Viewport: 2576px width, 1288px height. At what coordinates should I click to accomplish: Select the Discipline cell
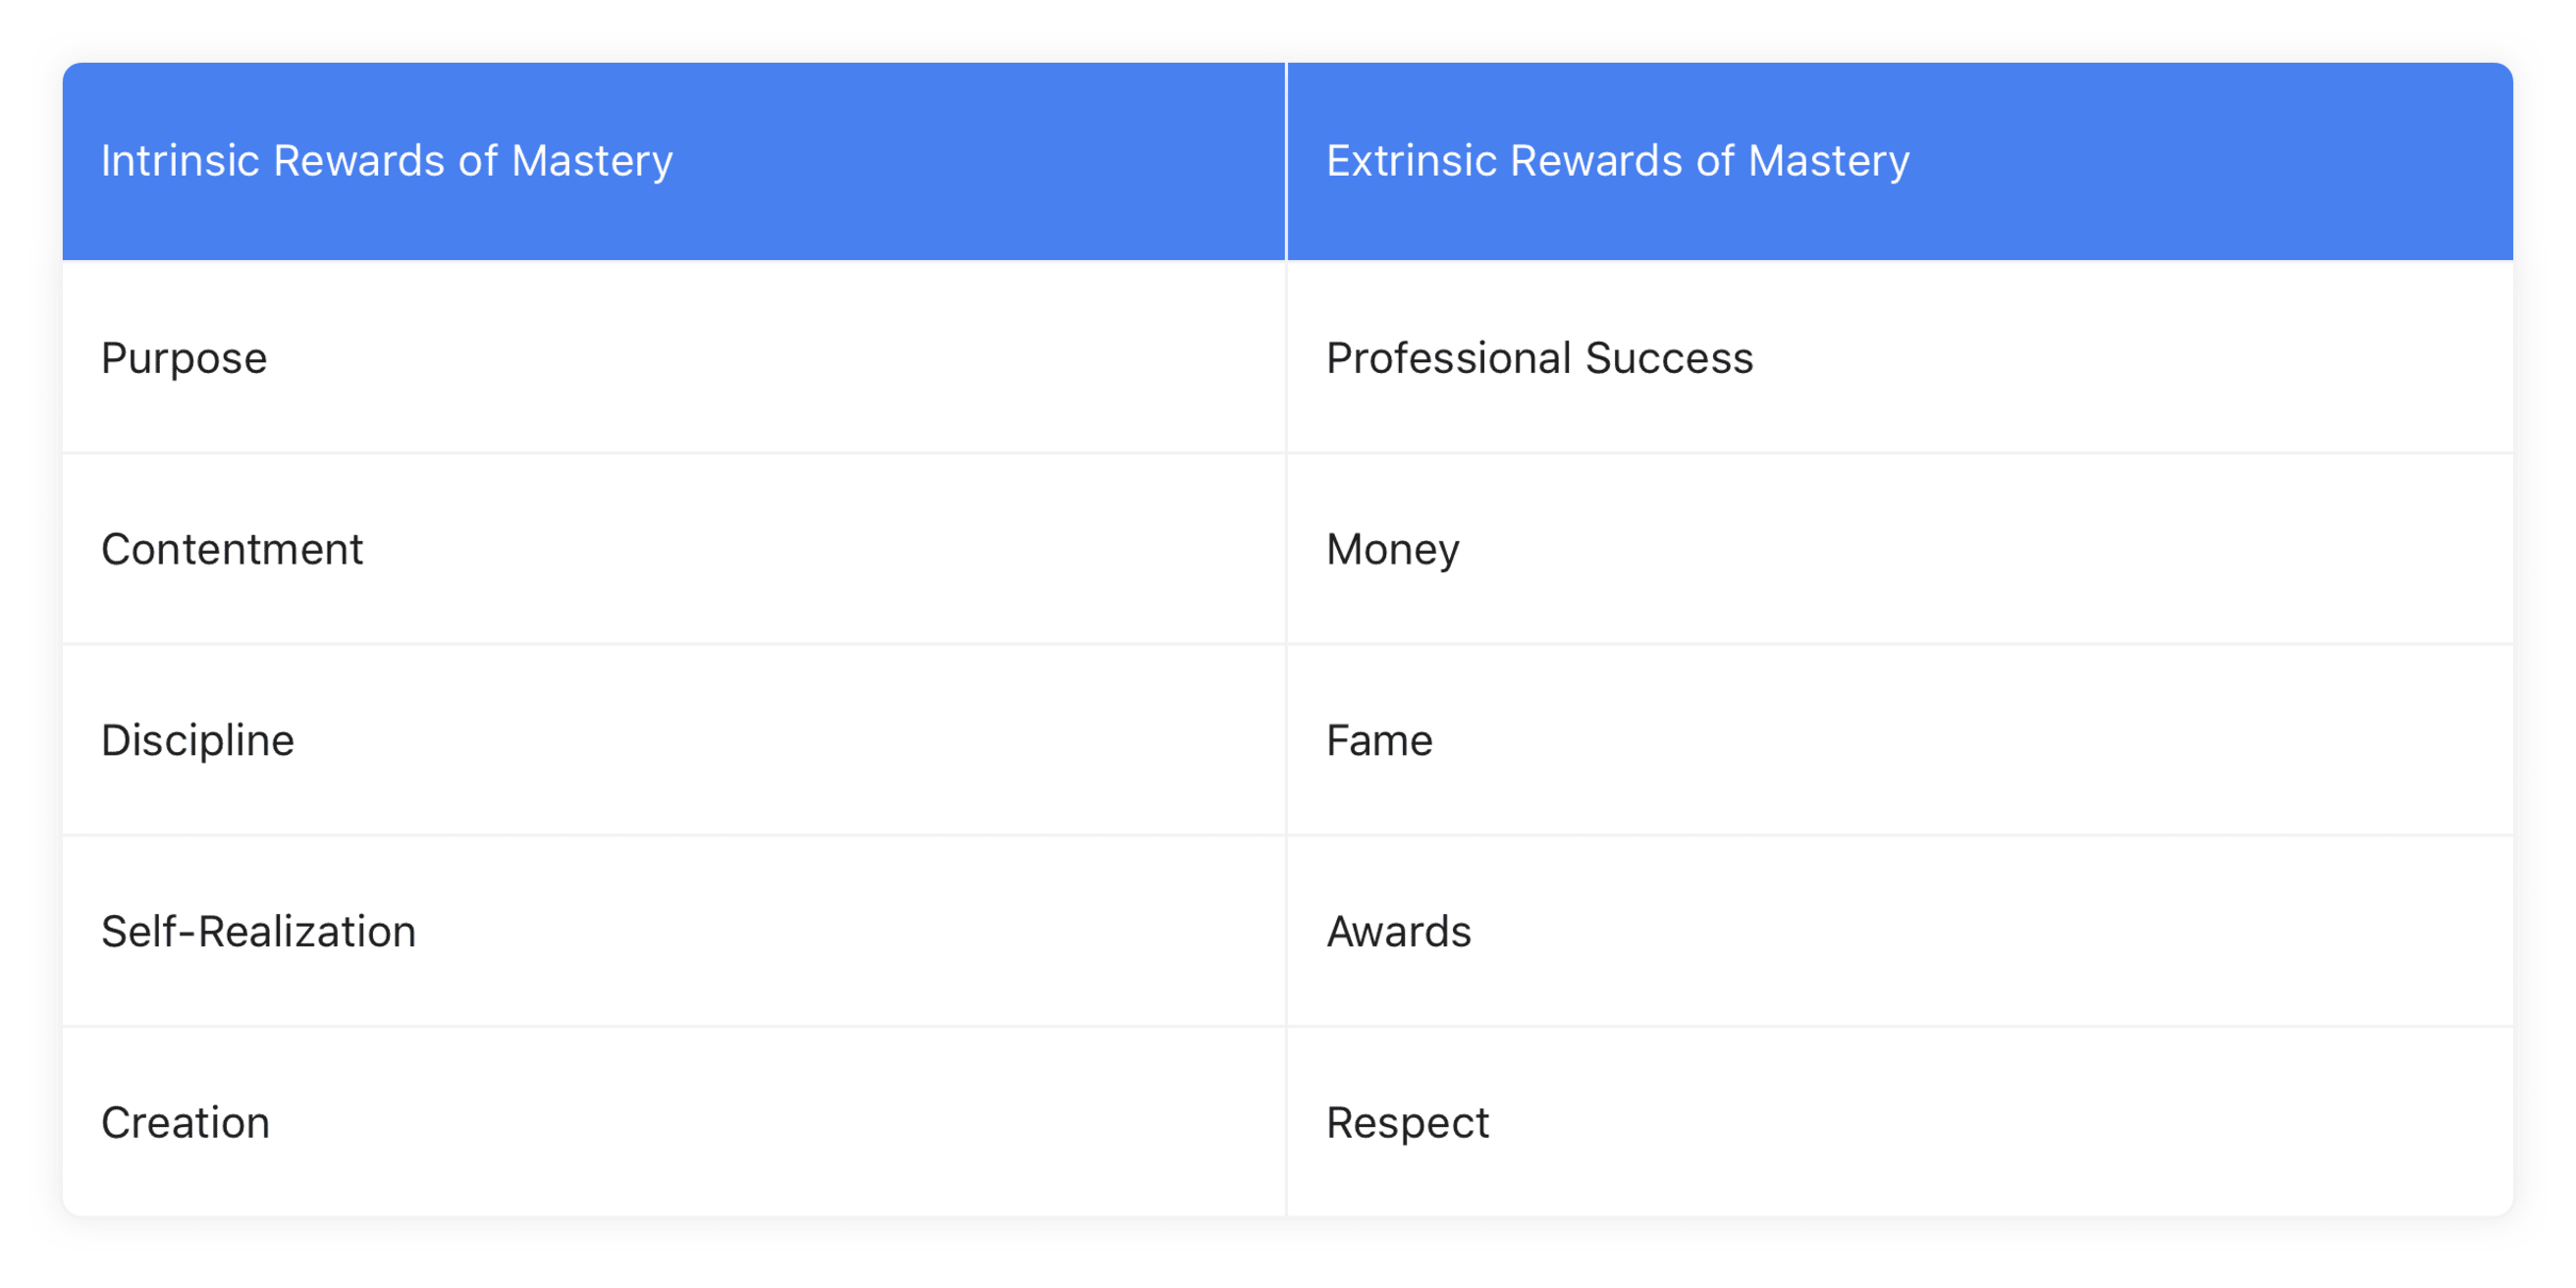click(x=673, y=739)
